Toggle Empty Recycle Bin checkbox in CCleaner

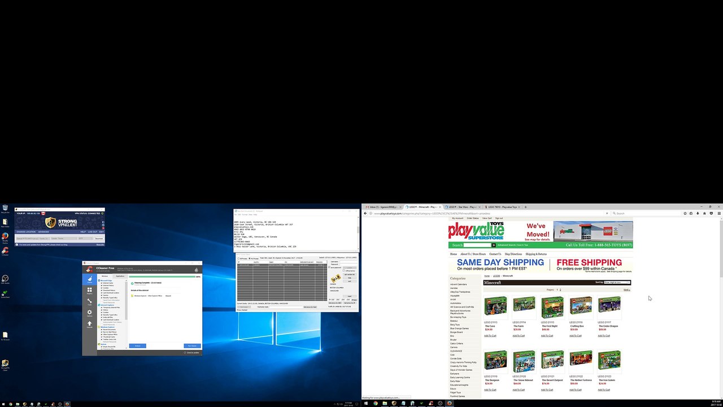[102, 346]
